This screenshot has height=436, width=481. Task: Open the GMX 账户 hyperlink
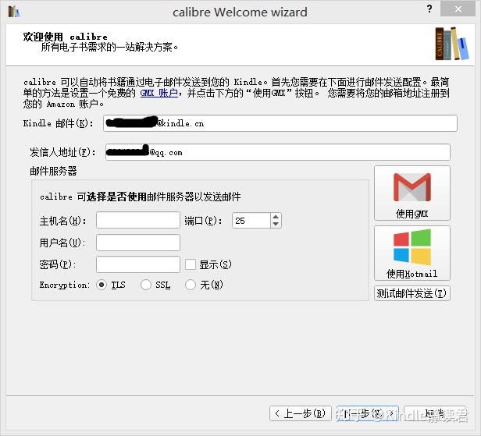click(x=159, y=93)
